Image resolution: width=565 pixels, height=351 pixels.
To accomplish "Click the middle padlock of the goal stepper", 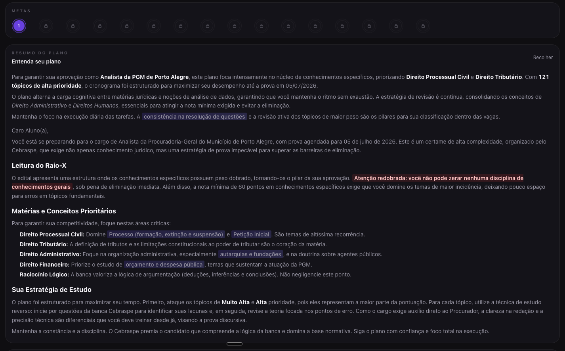I will [235, 25].
